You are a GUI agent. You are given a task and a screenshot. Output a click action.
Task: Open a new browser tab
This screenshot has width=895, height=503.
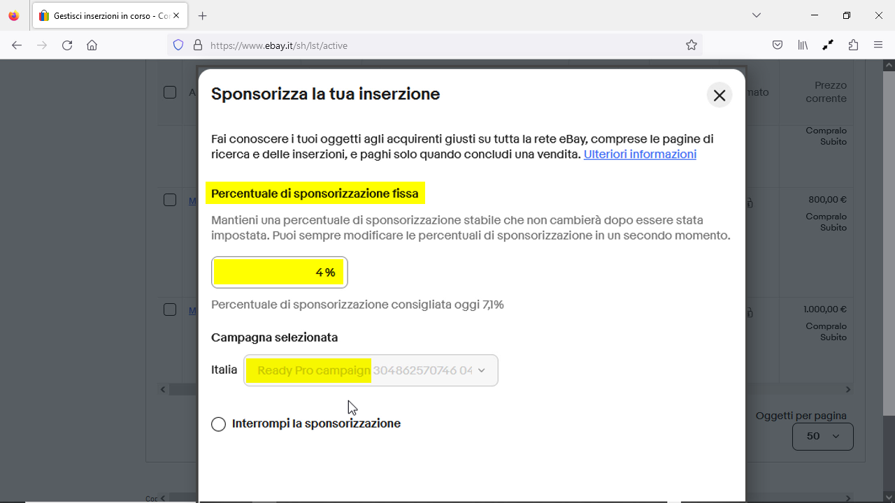[x=203, y=15]
